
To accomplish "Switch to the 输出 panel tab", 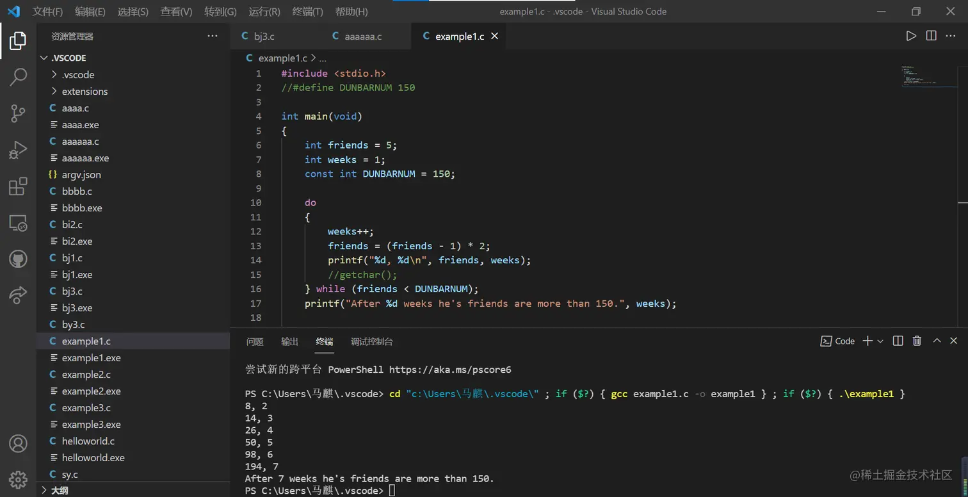I will point(289,341).
